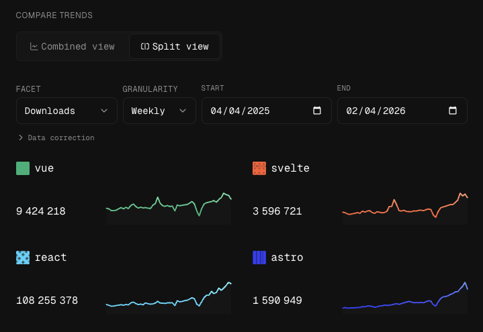
Task: Click the astro downloads sparkline chart
Action: coord(405,296)
